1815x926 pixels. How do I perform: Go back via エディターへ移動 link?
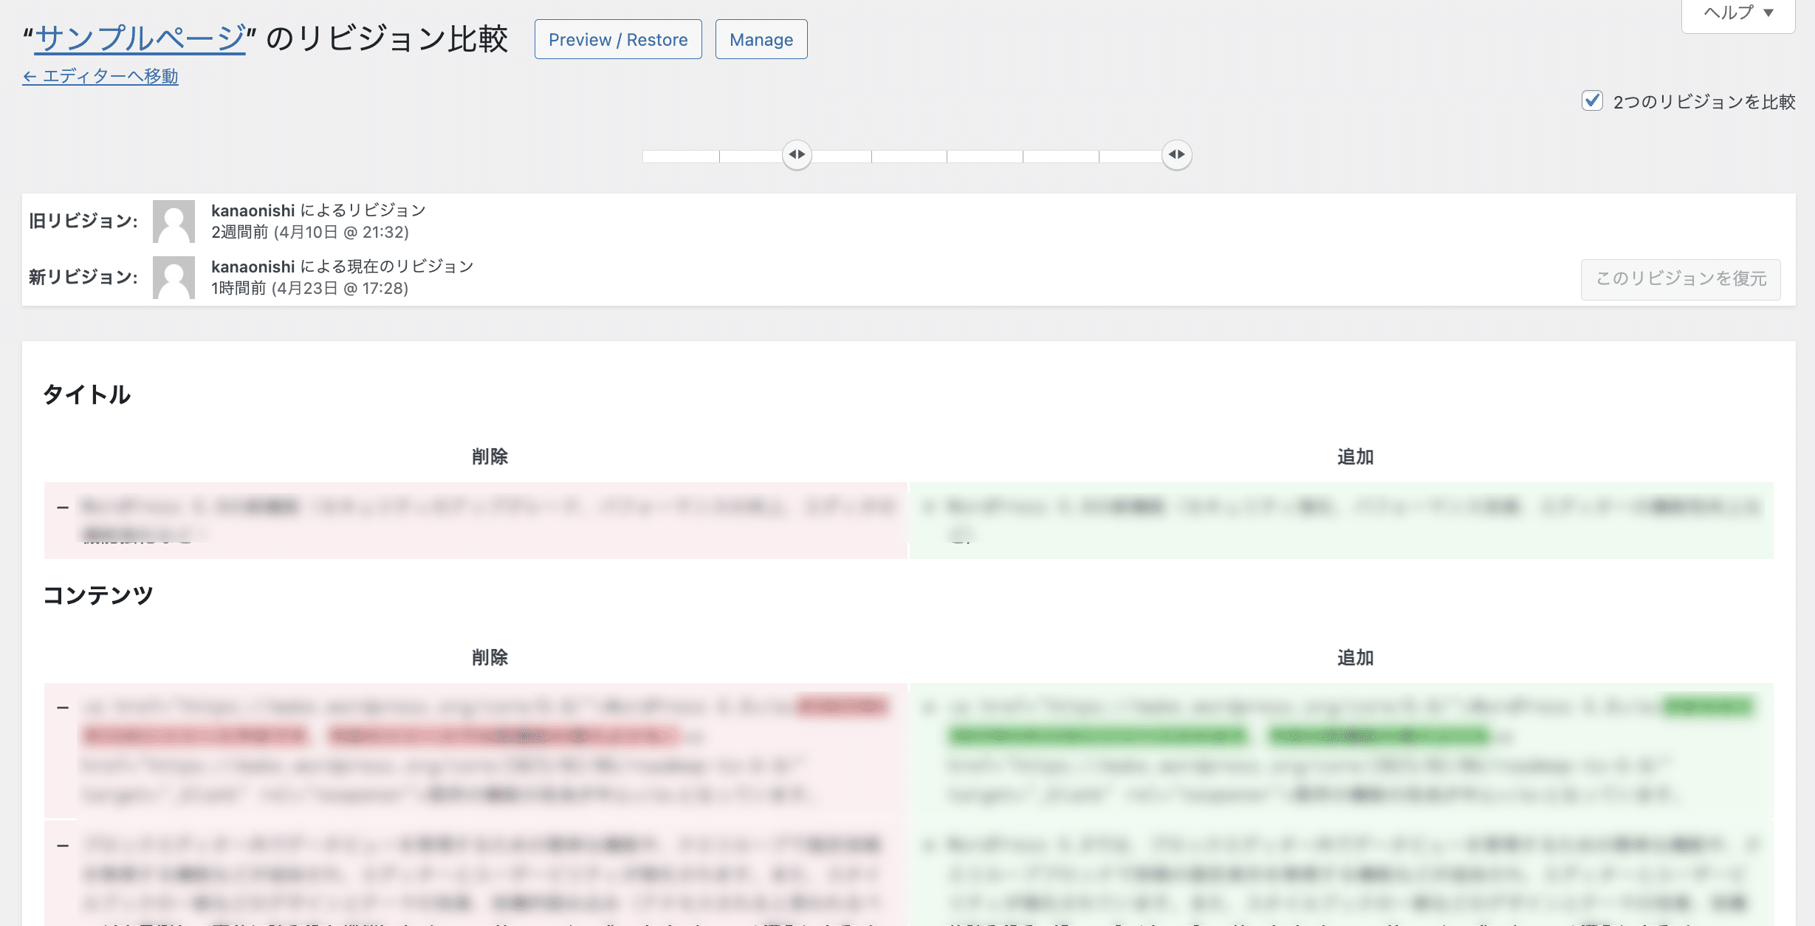coord(100,76)
